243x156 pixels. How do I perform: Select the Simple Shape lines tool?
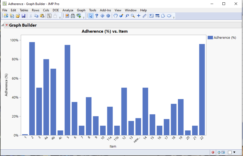click(157, 16)
